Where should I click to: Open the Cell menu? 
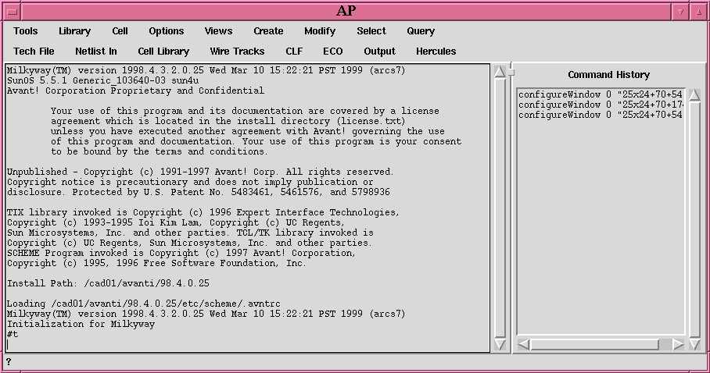(120, 31)
